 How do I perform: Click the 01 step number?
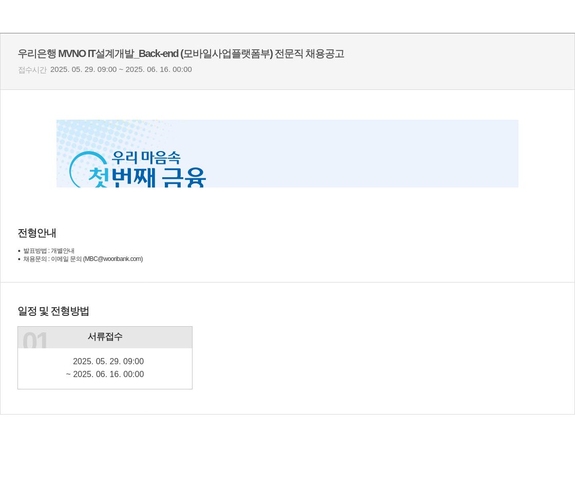(35, 340)
